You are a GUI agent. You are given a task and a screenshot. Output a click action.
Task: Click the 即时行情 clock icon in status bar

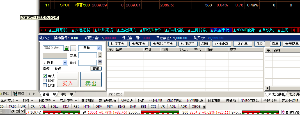click(283, 112)
